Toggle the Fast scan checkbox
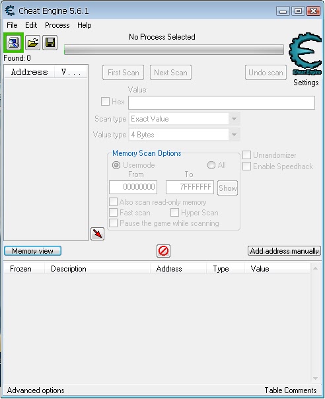This screenshot has width=325, height=399. tap(113, 213)
